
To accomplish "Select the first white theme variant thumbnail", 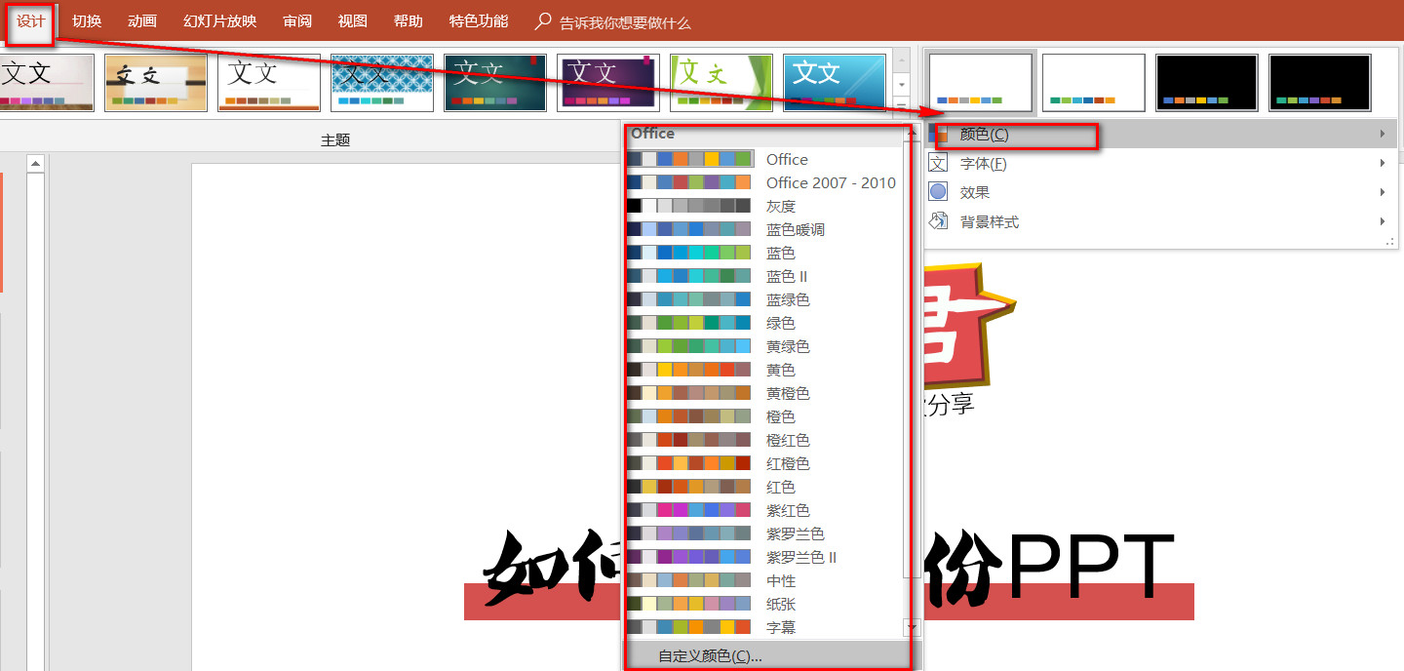I will [x=980, y=83].
